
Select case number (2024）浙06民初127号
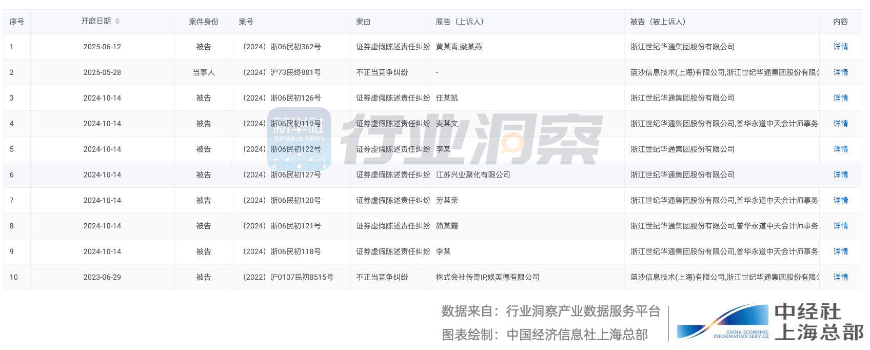click(282, 175)
